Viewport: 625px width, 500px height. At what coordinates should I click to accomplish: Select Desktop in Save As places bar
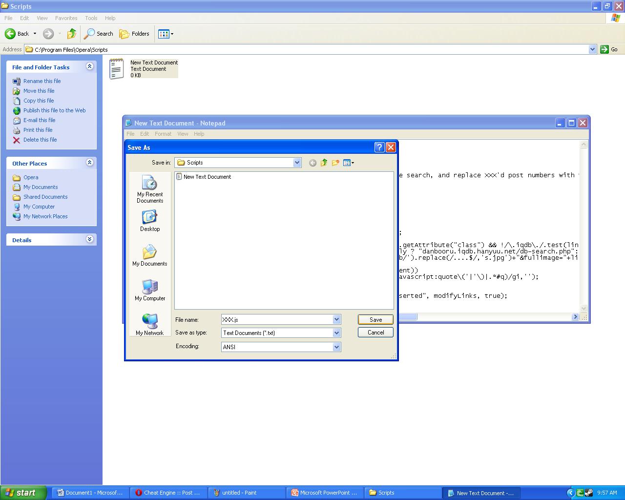150,221
